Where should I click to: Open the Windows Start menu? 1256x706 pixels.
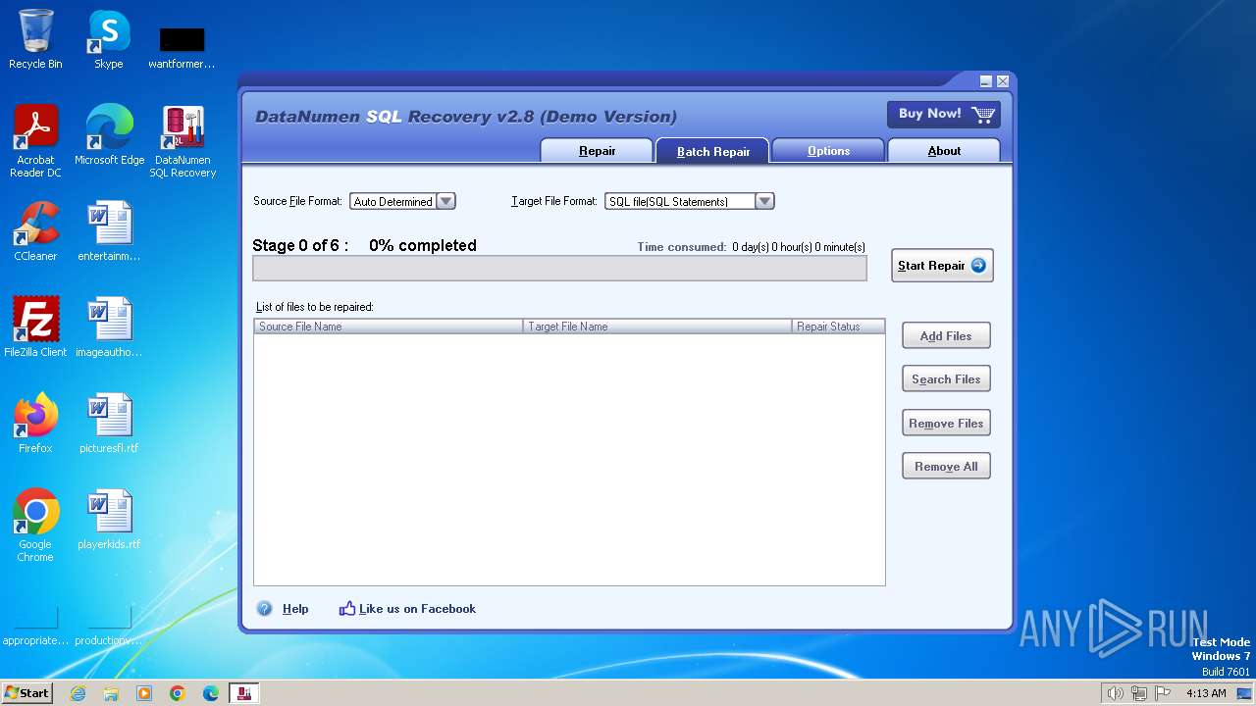pyautogui.click(x=27, y=693)
